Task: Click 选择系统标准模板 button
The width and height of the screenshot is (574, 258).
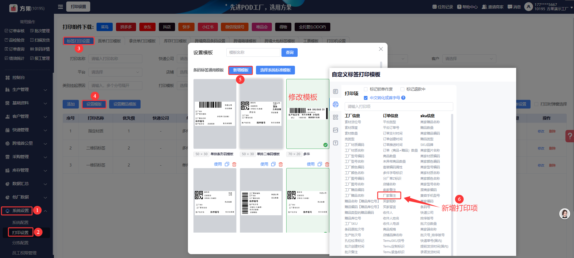Action: pyautogui.click(x=275, y=70)
